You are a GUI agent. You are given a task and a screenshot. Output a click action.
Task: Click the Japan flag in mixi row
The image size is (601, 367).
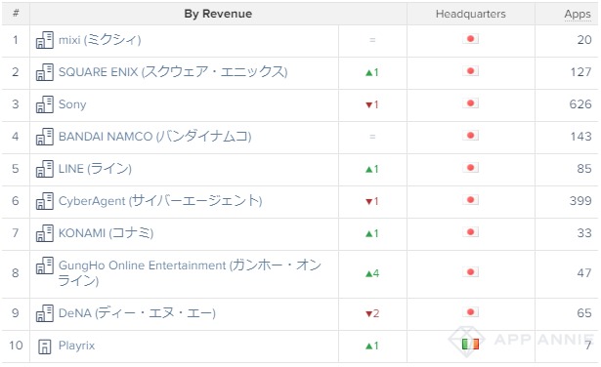click(470, 39)
